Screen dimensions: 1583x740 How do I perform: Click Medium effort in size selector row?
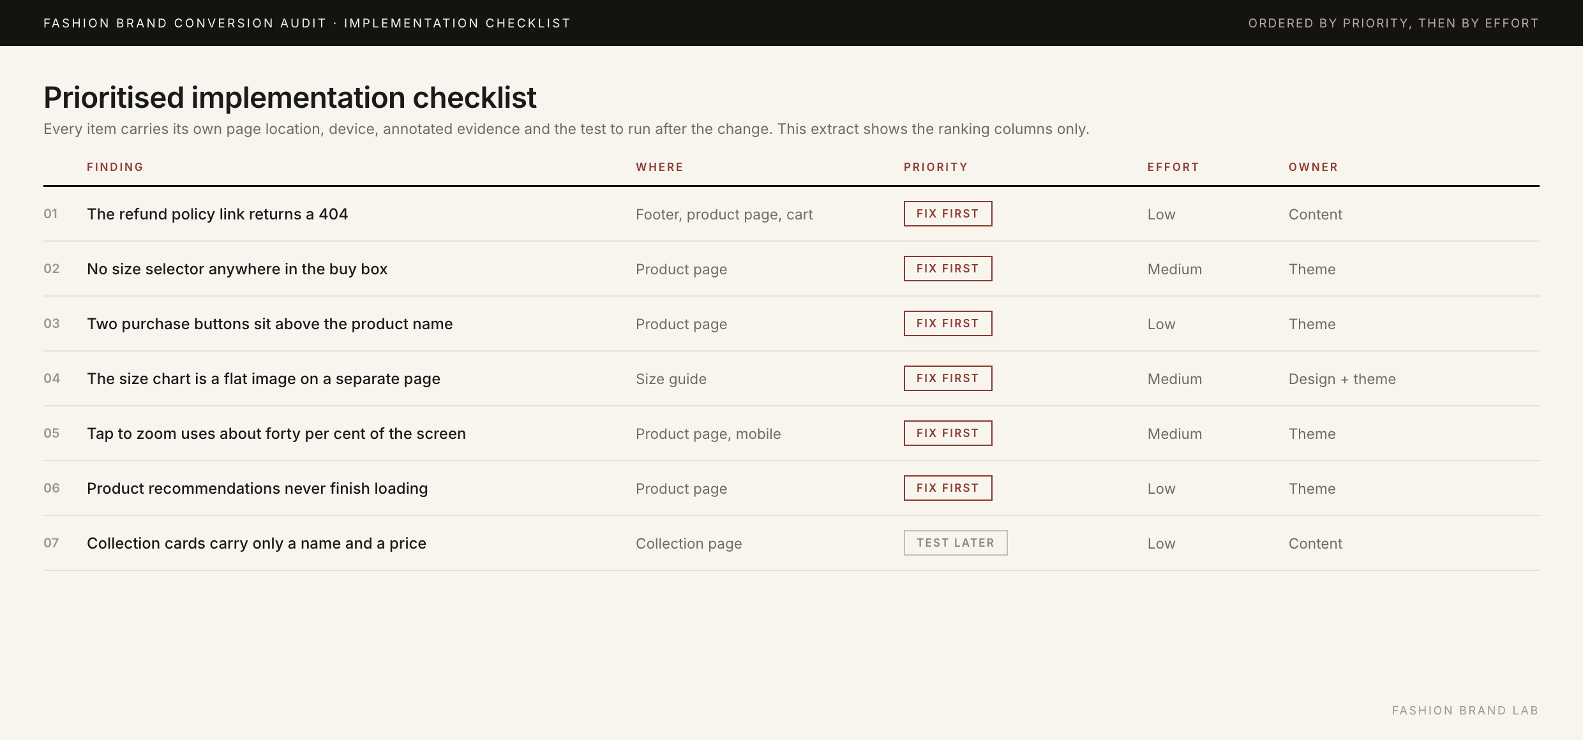coord(1174,269)
